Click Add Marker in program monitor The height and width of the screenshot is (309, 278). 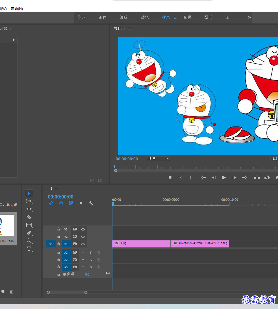pos(170,178)
